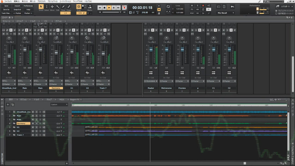Image resolution: width=295 pixels, height=166 pixels.
Task: Switch to the Erase tool
Action: point(69,7)
